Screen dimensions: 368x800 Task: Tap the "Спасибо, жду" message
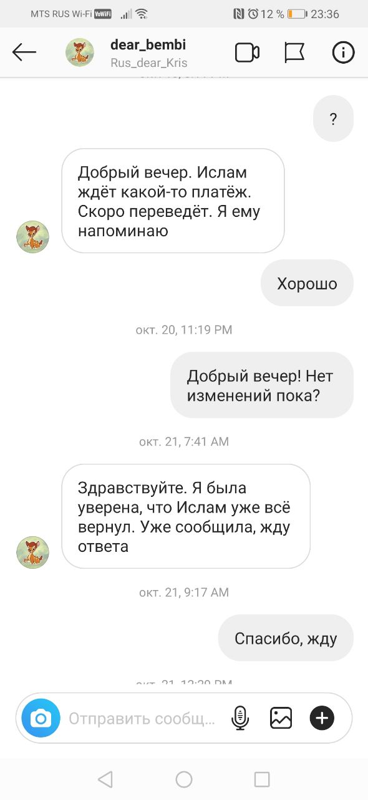tap(286, 638)
